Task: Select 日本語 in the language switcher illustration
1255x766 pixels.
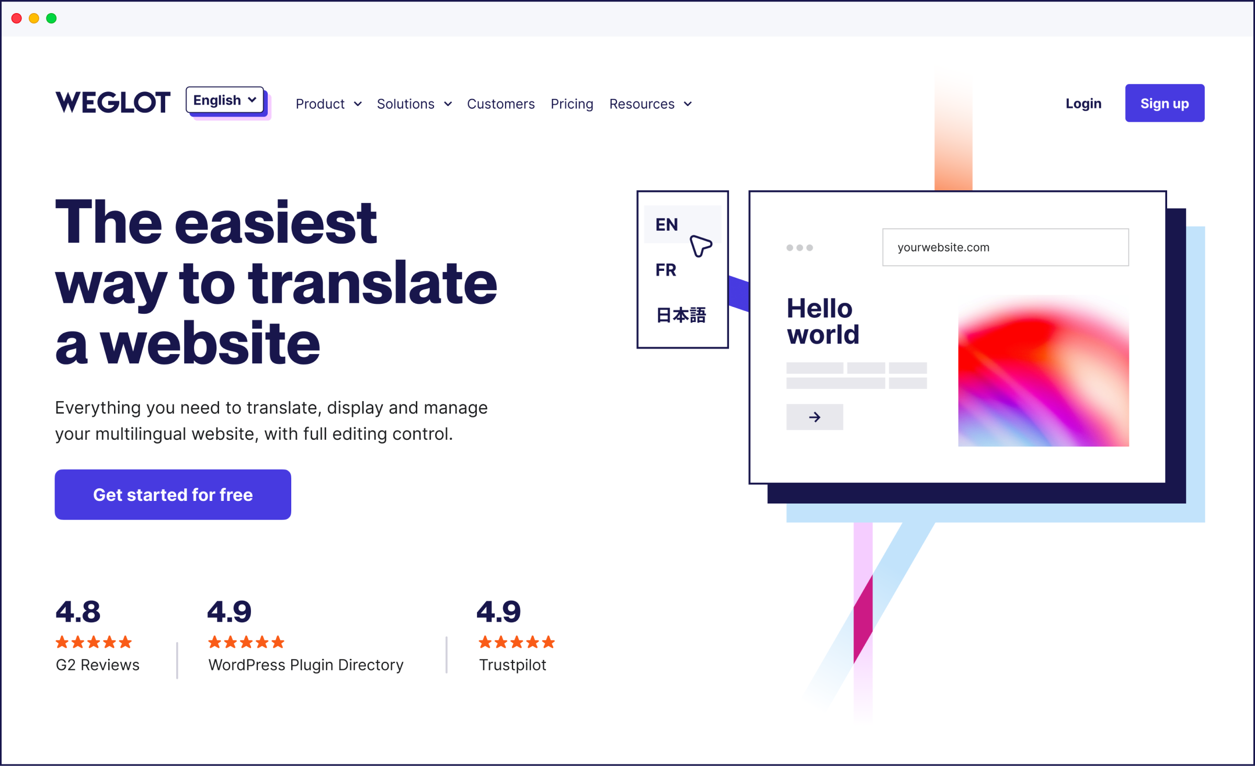Action: [x=681, y=315]
